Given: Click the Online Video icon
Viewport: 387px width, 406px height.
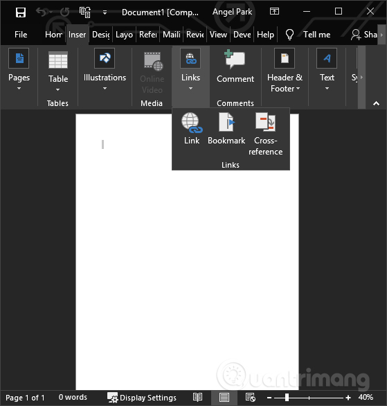Looking at the screenshot, I should (153, 62).
